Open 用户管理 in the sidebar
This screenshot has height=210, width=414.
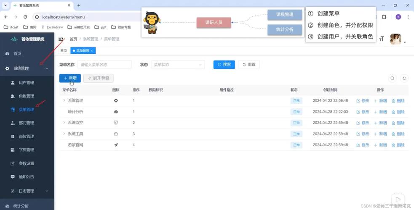click(x=26, y=83)
